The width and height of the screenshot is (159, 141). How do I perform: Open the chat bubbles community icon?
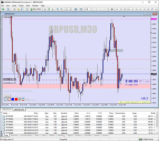coord(156,9)
